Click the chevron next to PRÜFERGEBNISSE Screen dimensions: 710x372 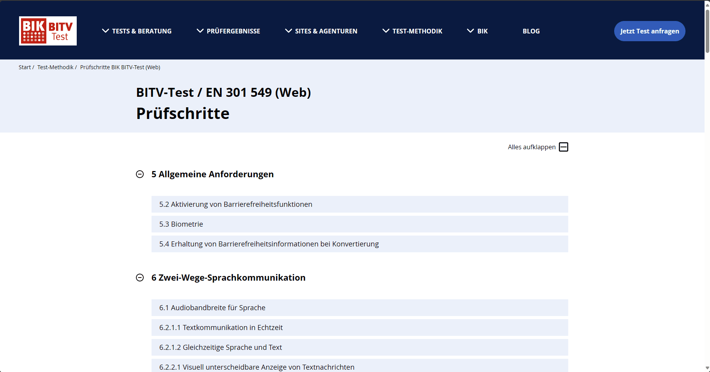(x=200, y=30)
